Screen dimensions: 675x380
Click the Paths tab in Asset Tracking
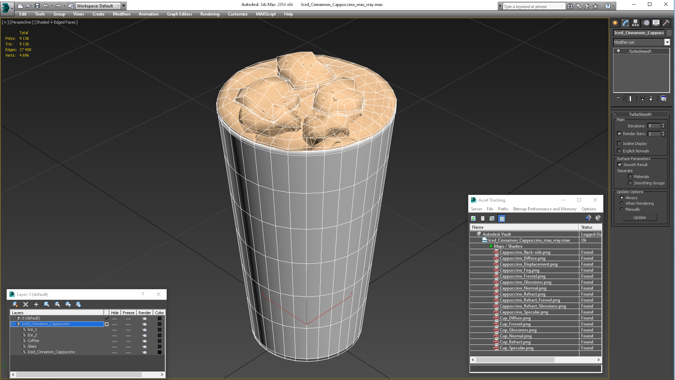click(x=503, y=209)
